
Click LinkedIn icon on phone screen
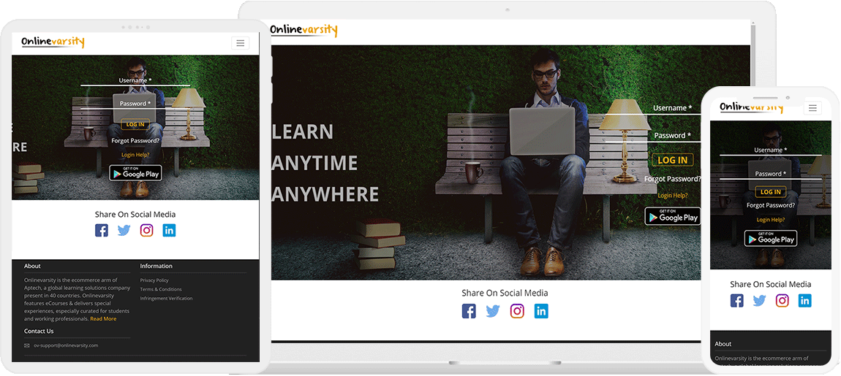[x=804, y=301]
